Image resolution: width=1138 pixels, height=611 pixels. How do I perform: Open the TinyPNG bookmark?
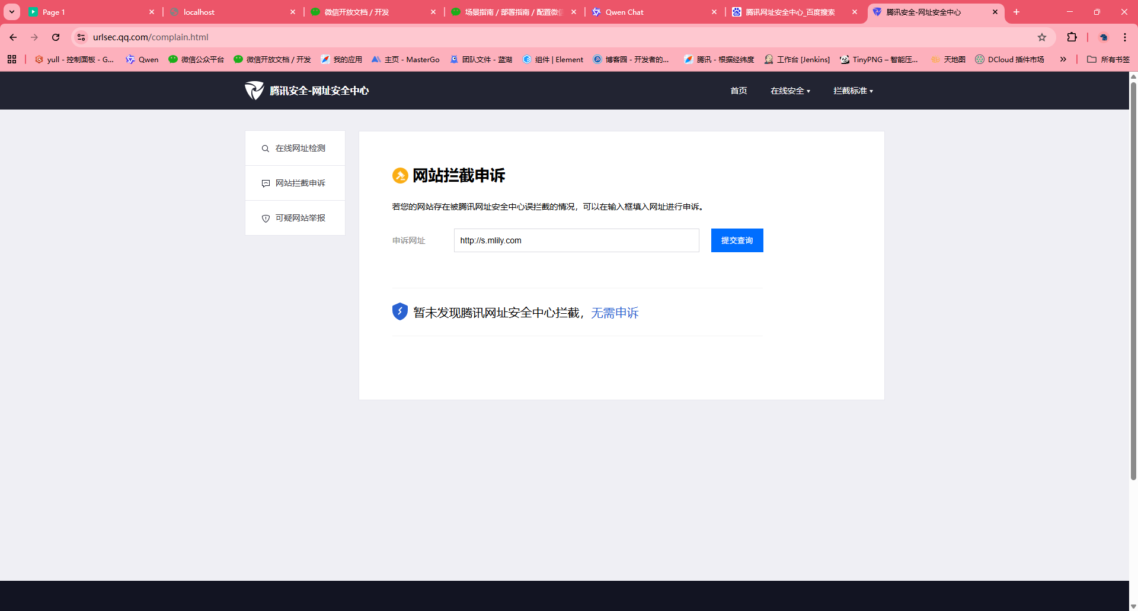click(x=879, y=59)
